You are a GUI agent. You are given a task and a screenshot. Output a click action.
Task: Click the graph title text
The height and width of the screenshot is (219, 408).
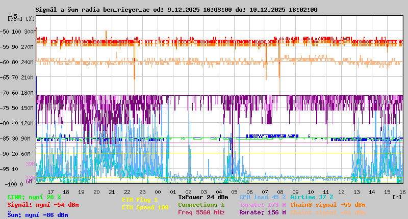tap(176, 10)
